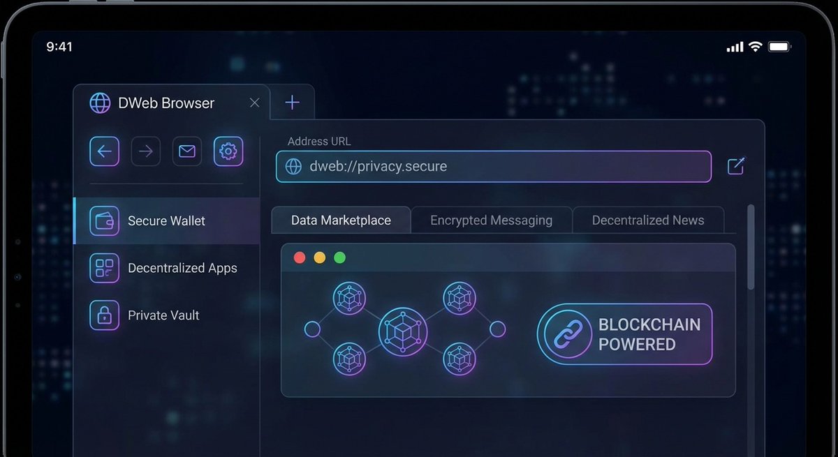Click the green dot in inner window
Screen dimensions: 838x457
[340, 258]
